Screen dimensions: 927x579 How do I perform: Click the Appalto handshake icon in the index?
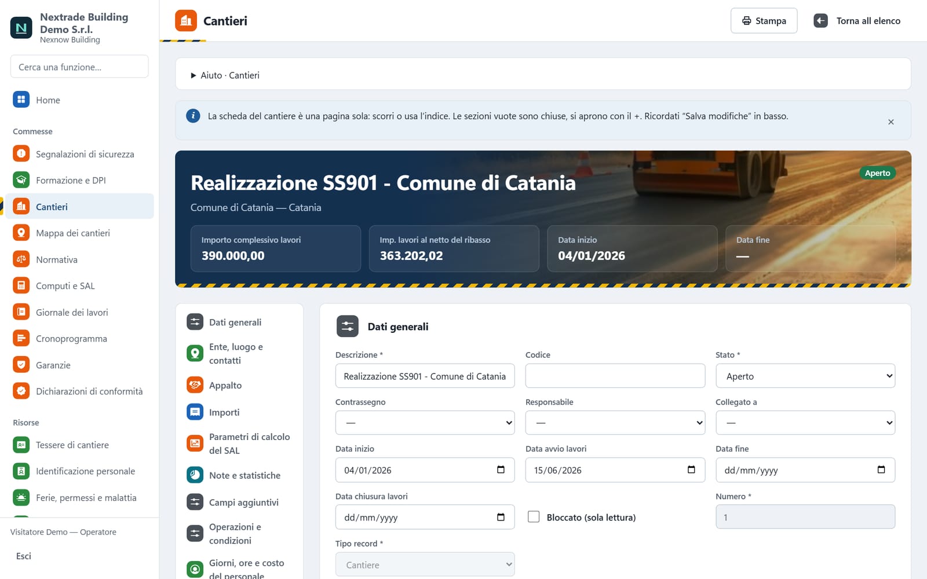pyautogui.click(x=195, y=385)
